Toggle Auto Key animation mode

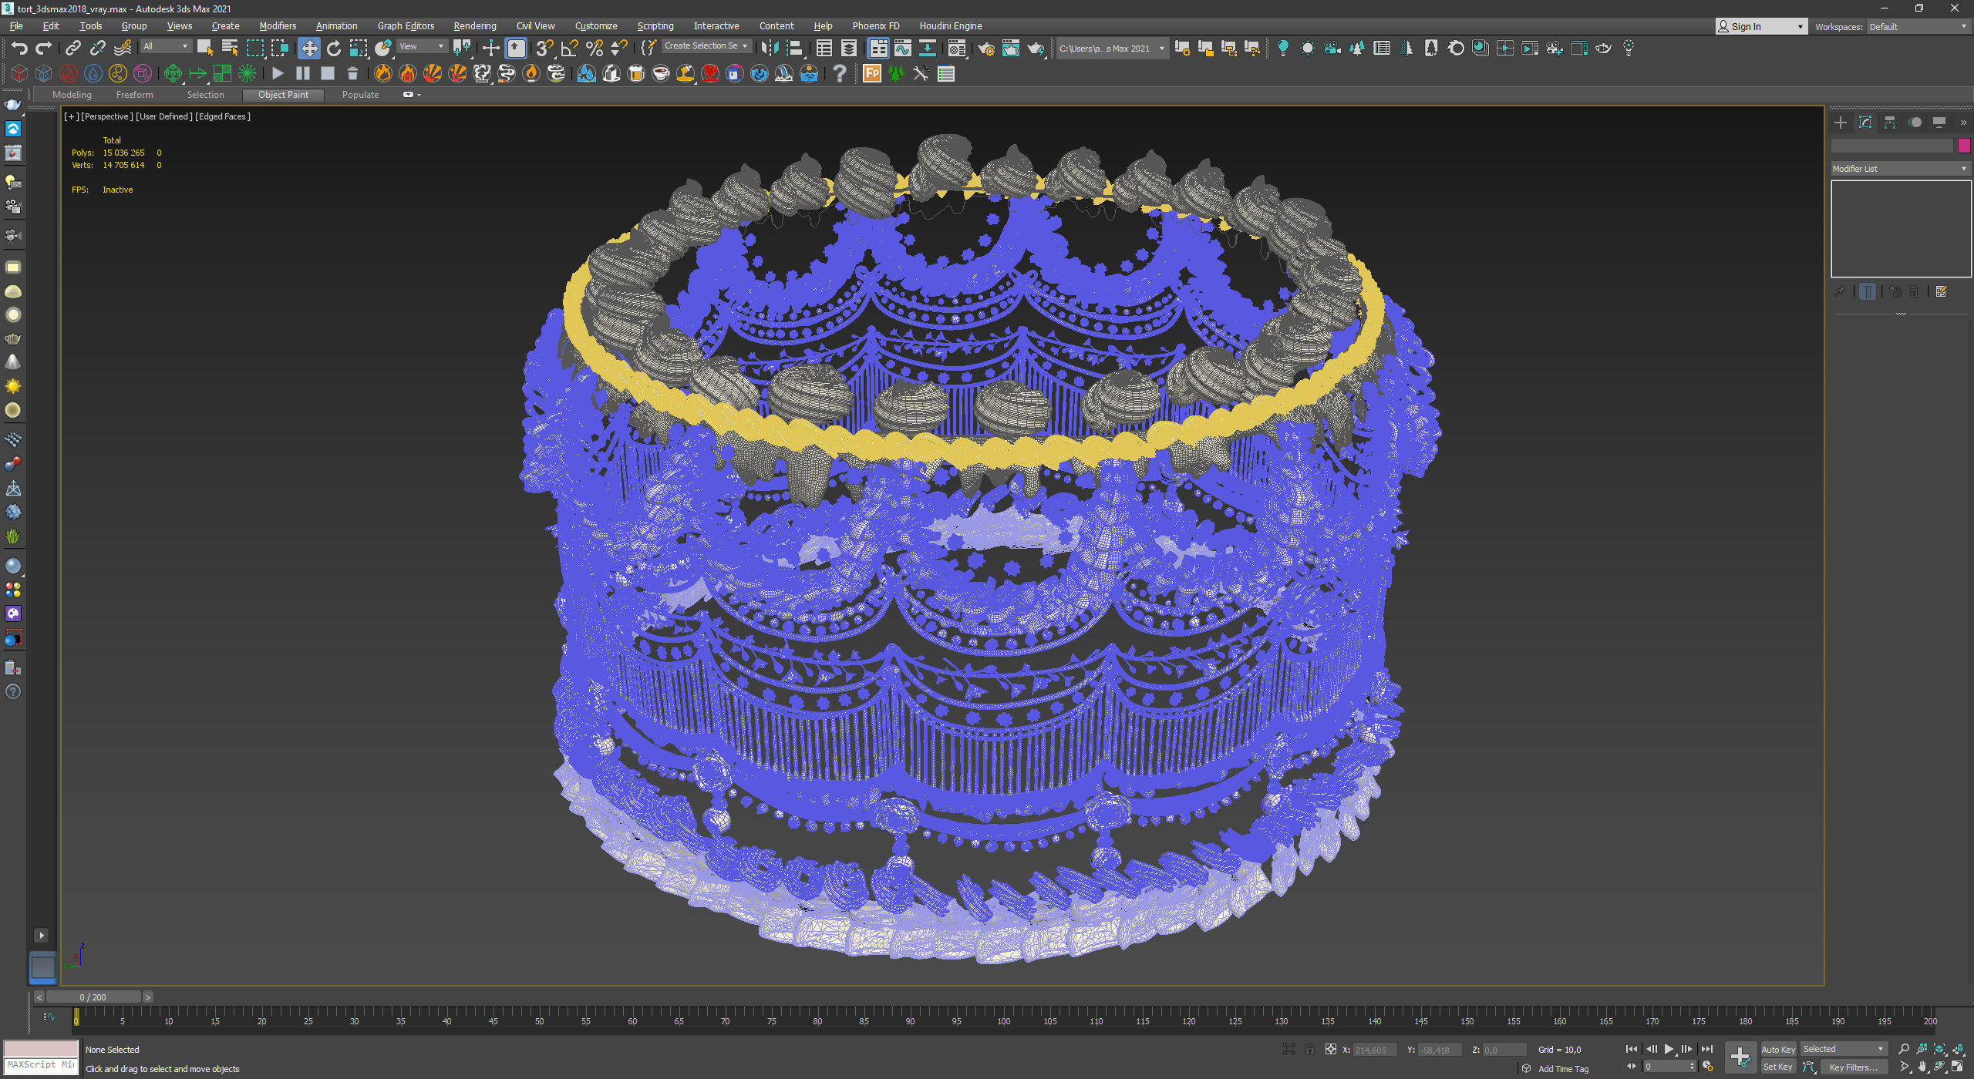pos(1777,1050)
